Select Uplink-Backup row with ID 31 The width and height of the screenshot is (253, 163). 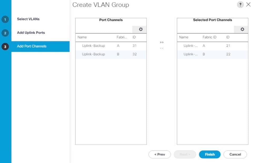(x=111, y=46)
